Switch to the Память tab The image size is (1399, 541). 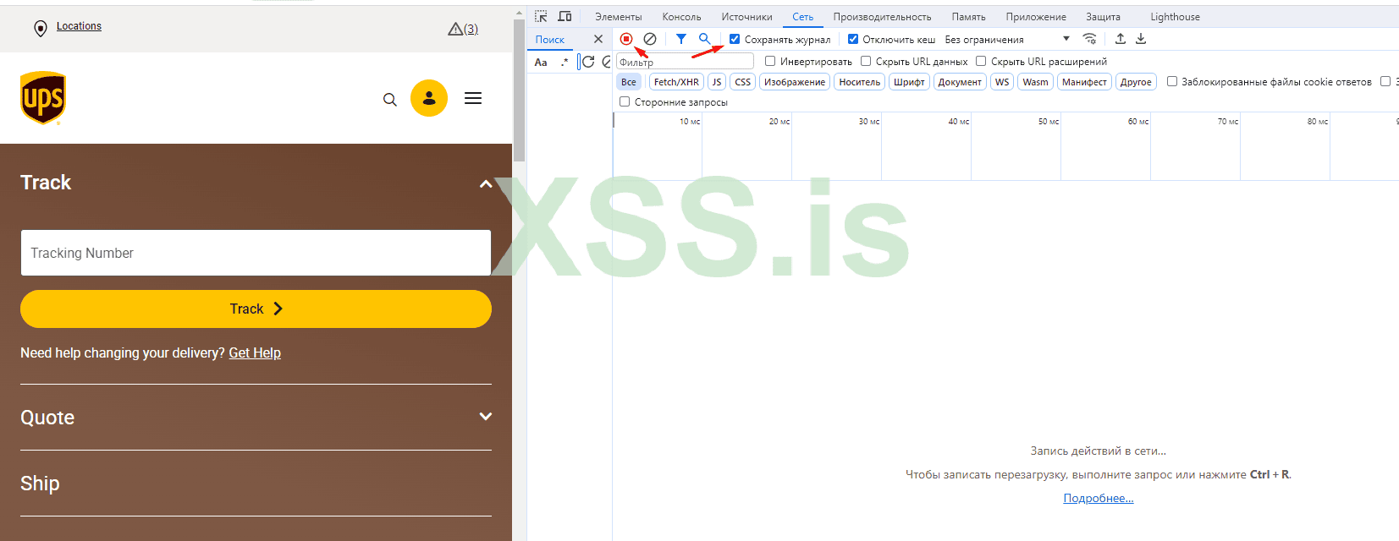pyautogui.click(x=968, y=17)
